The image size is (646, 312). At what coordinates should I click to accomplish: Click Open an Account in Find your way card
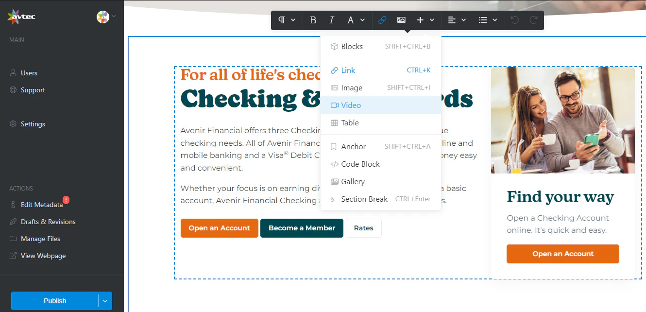point(563,254)
